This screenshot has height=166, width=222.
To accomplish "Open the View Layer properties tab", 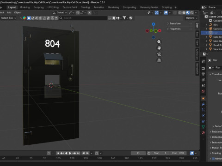I will click(203, 80).
